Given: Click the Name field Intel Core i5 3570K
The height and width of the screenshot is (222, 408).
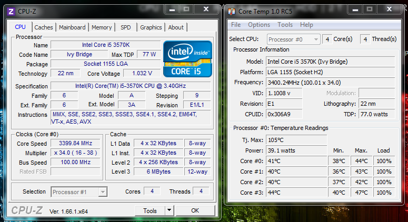Looking at the screenshot, I should [x=106, y=45].
